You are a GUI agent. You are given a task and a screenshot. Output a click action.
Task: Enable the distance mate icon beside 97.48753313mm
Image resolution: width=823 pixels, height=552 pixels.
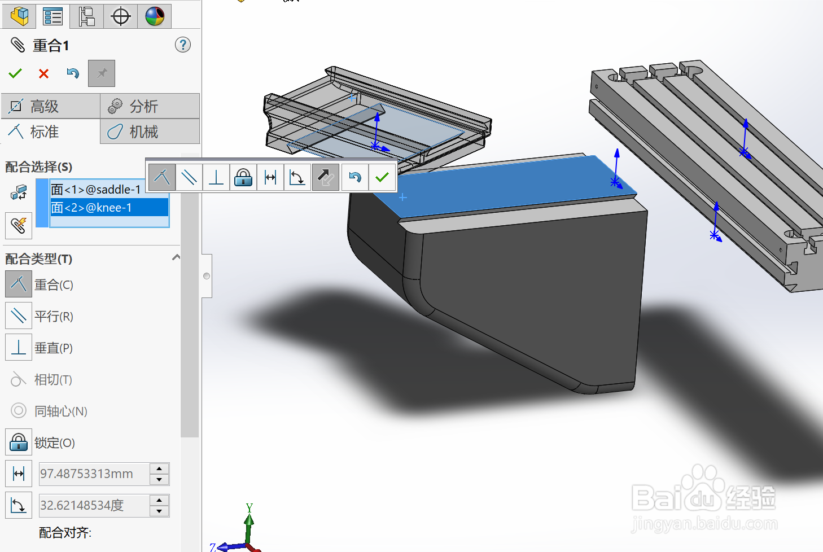(19, 474)
